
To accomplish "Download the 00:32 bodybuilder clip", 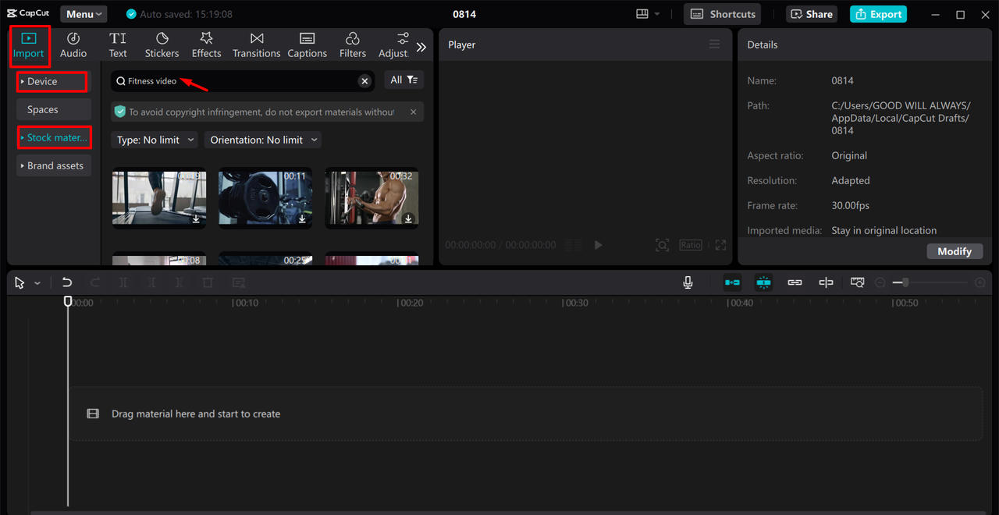I will click(x=408, y=219).
